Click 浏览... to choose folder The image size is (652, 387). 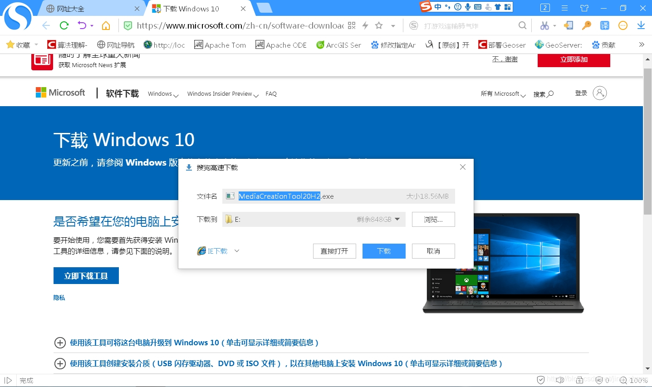pos(433,219)
